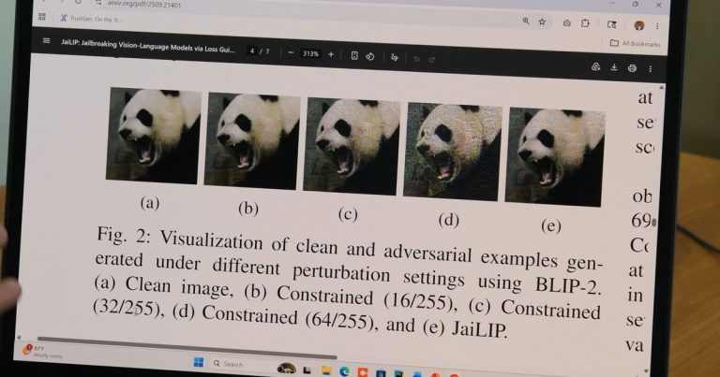Click noisy panda image (d)
Image resolution: width=720 pixels, height=377 pixels.
coord(452,152)
